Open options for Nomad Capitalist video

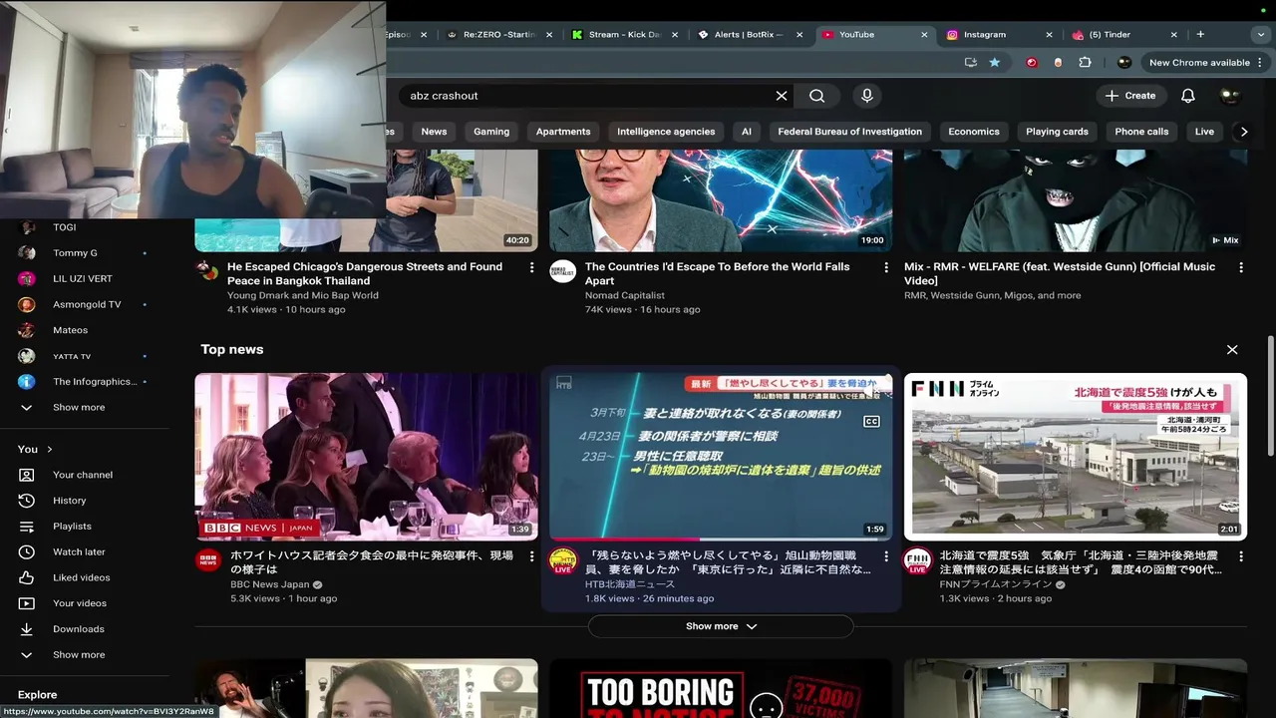click(886, 267)
